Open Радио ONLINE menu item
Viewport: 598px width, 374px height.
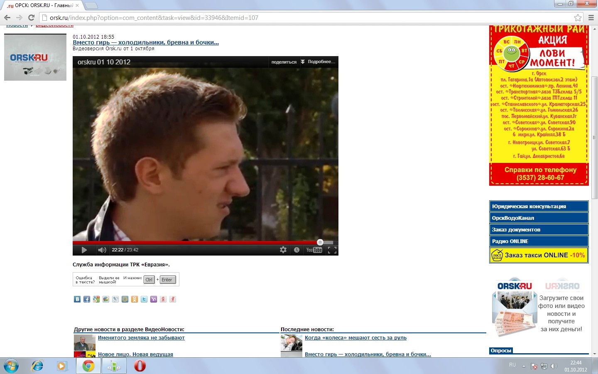539,241
